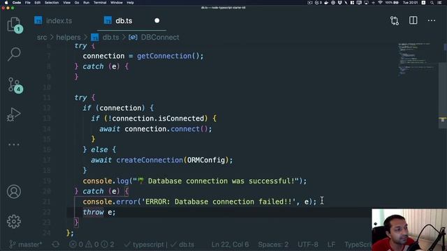Open the Accounts menu icon
Screen dimensions: 447x251
pyautogui.click(x=14, y=192)
